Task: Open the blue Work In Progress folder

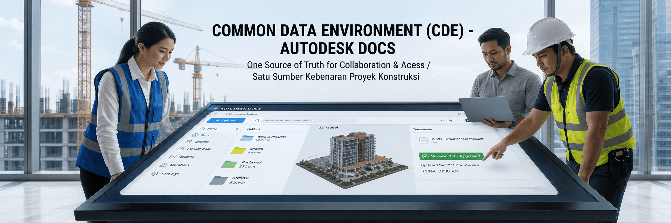Action: coord(247,138)
